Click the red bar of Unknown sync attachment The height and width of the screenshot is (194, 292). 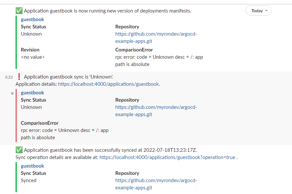(x=16, y=115)
